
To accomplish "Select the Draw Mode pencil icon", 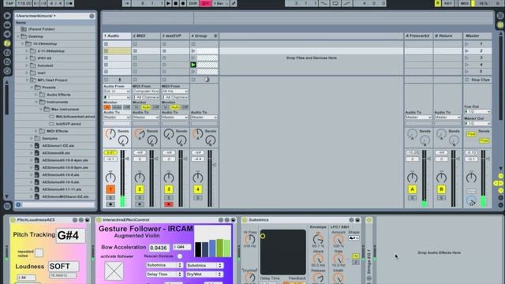I will tap(234, 3).
